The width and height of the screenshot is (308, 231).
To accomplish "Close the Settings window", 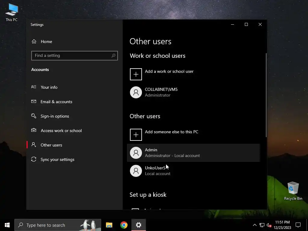I will tap(260, 24).
